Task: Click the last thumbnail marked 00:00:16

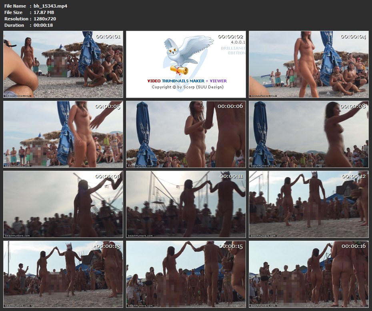Action: pos(308,274)
